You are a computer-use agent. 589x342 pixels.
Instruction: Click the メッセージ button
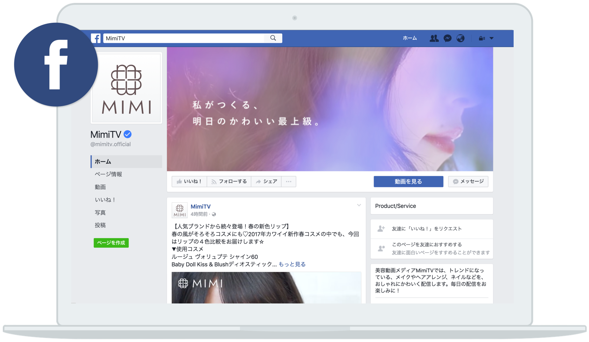(468, 182)
